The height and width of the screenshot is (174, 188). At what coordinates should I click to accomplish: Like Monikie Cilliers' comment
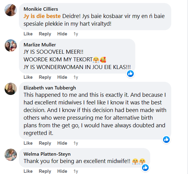tap(28, 34)
